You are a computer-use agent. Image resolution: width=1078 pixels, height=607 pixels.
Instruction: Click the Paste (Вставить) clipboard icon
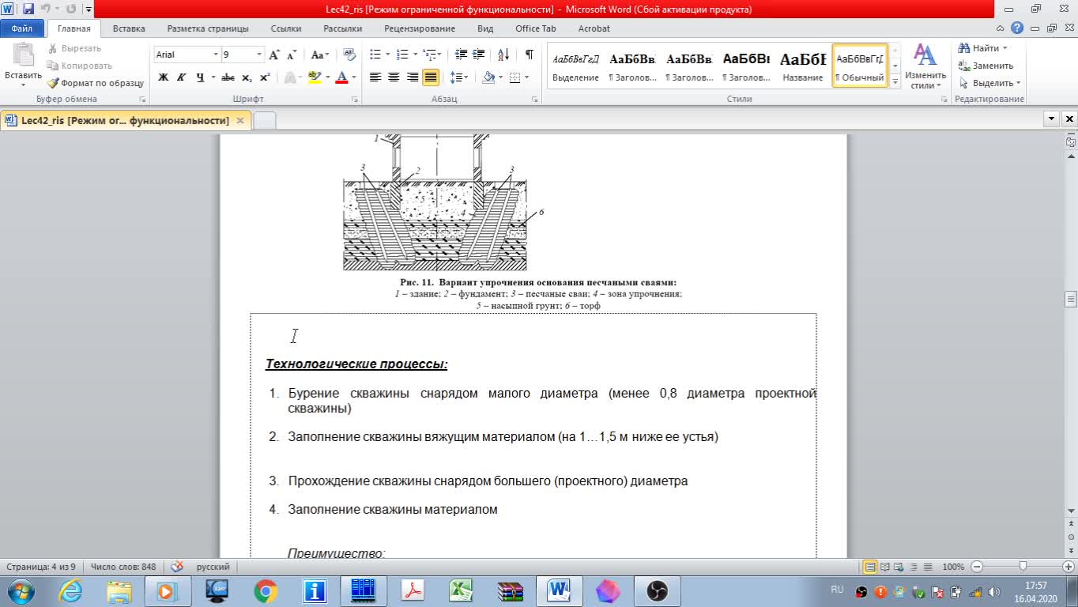tap(24, 55)
